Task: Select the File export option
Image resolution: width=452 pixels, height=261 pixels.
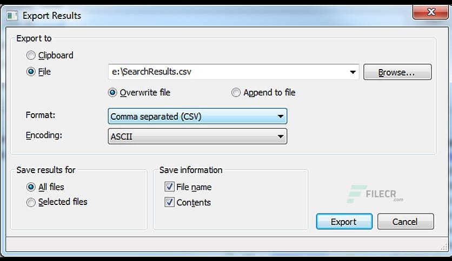Action: pyautogui.click(x=31, y=71)
